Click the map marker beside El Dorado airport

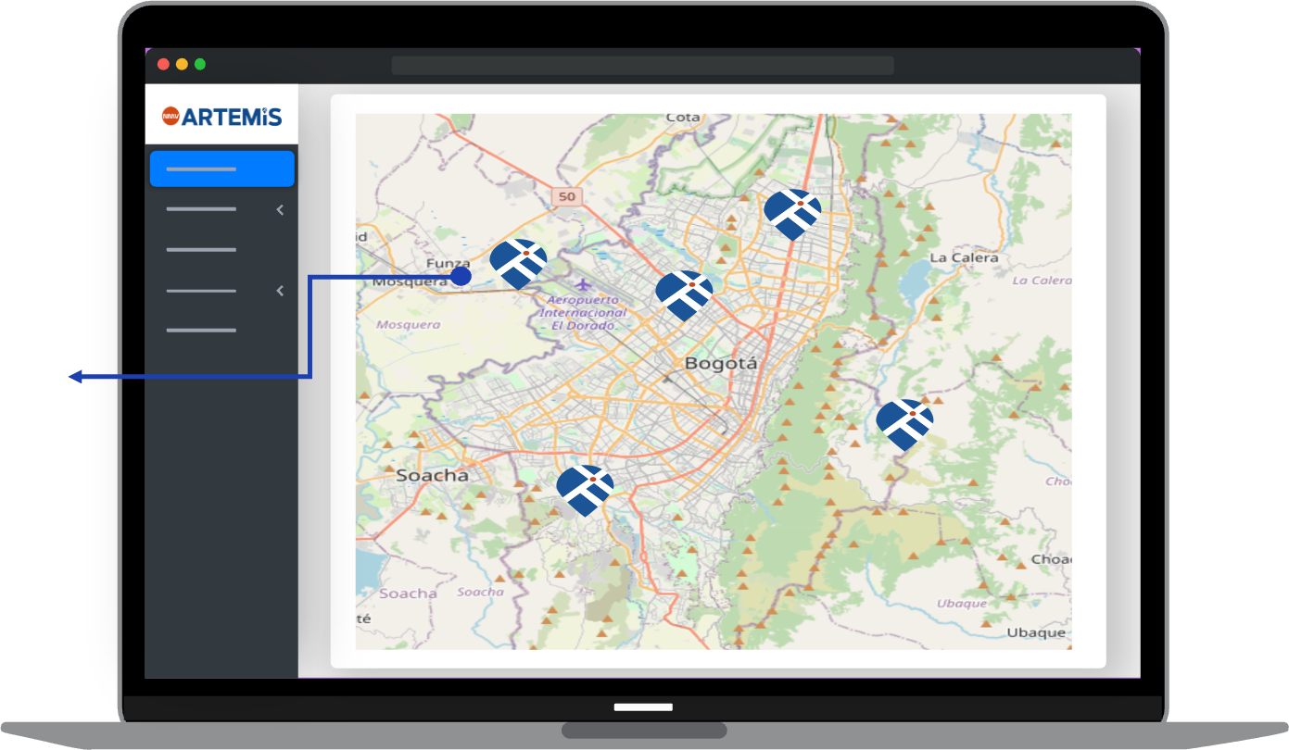coord(684,294)
